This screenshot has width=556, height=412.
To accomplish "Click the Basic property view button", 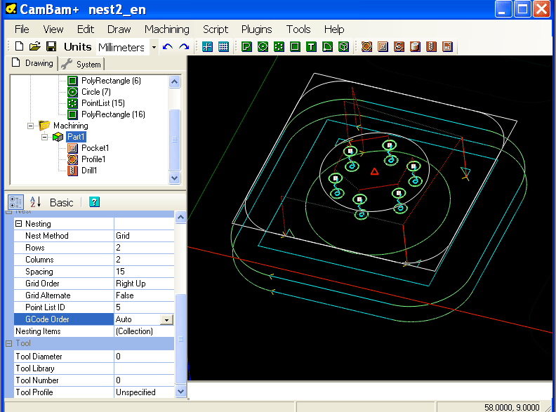I will tap(61, 202).
